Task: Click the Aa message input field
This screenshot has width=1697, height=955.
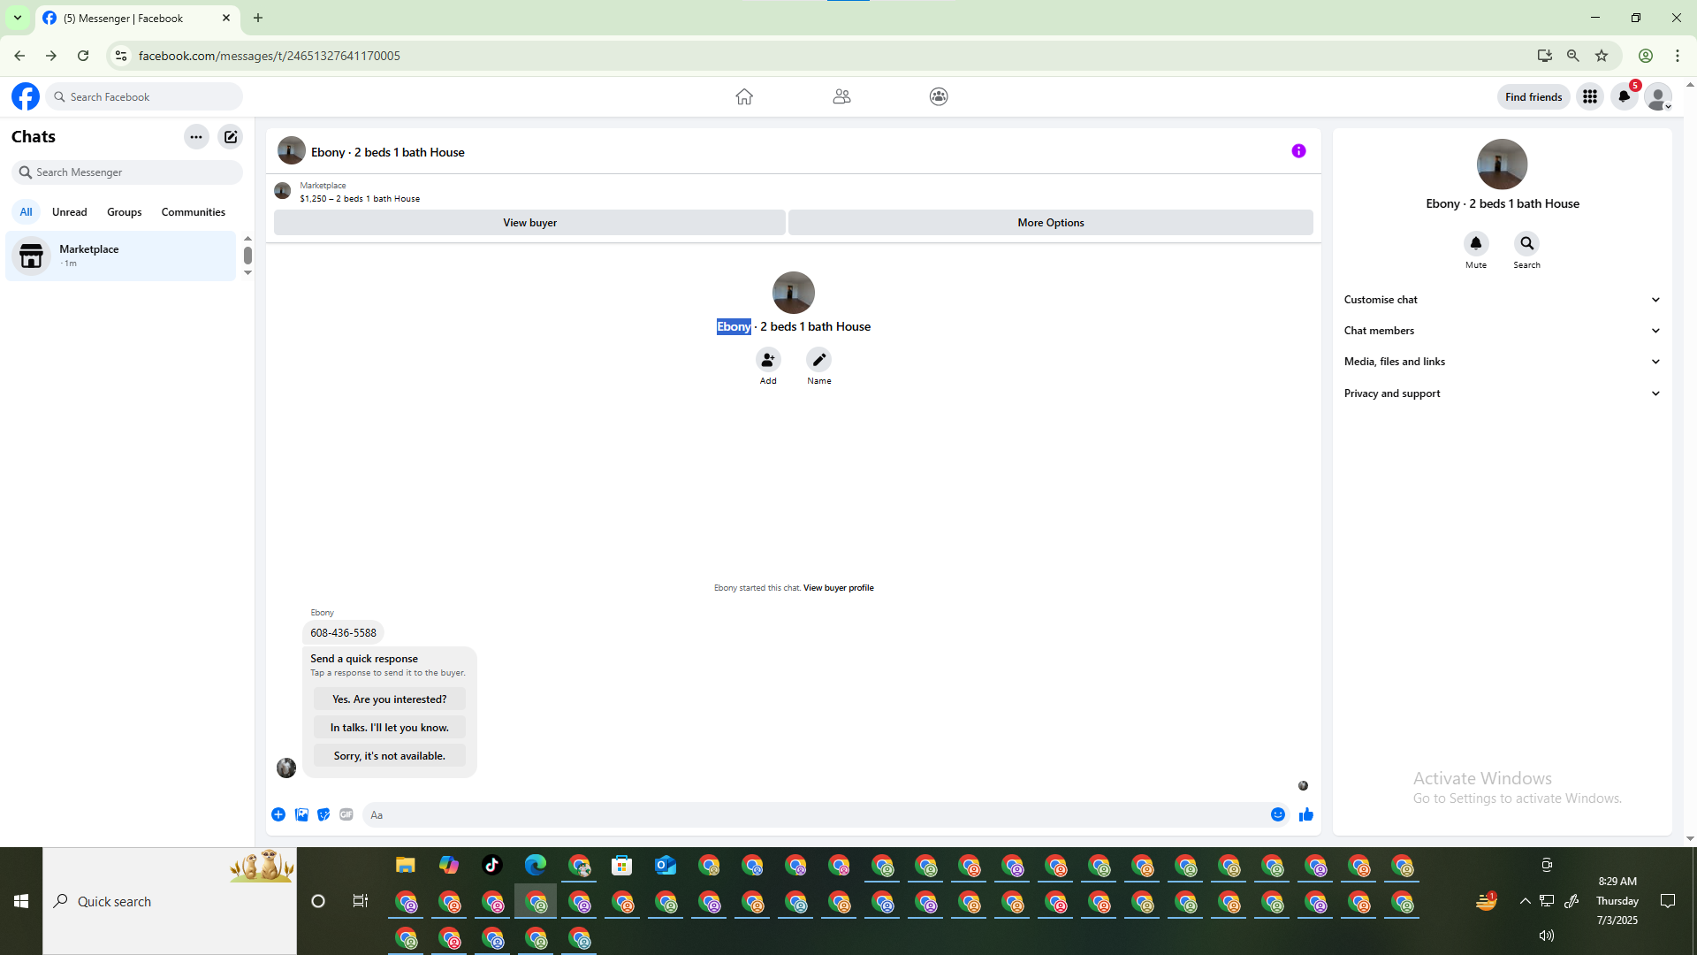Action: click(x=813, y=815)
